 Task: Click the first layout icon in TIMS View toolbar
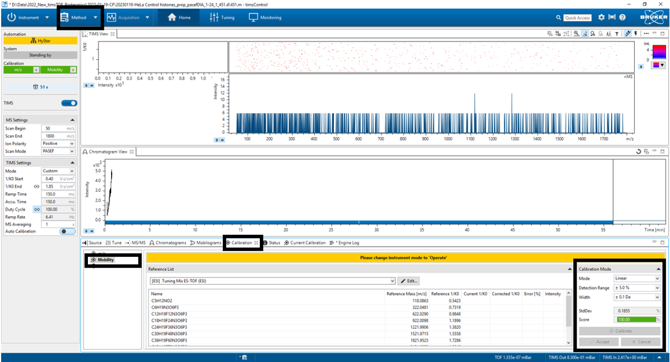point(549,34)
